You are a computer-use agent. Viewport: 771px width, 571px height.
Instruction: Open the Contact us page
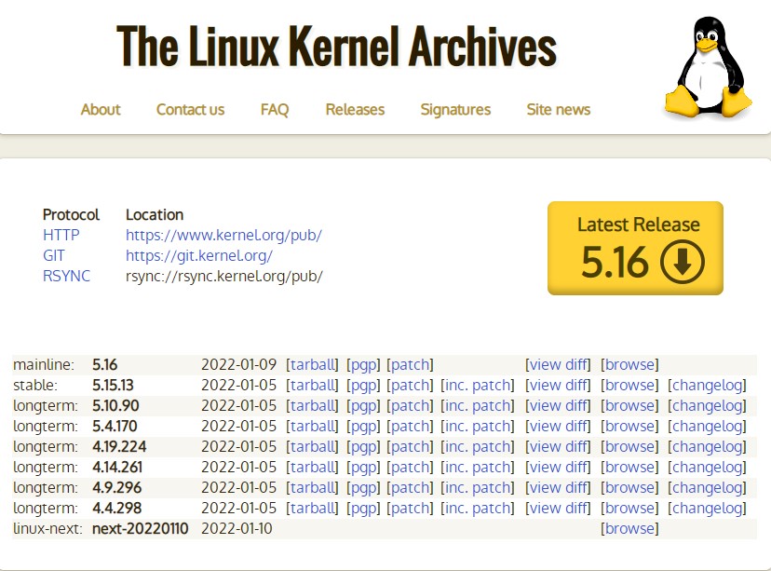click(190, 110)
